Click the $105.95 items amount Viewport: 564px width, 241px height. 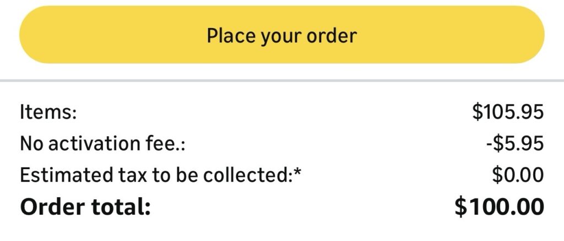coord(508,113)
